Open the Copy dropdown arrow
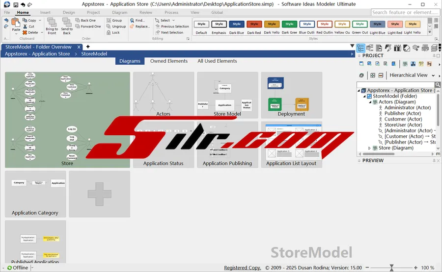442x272 pixels. click(40, 20)
